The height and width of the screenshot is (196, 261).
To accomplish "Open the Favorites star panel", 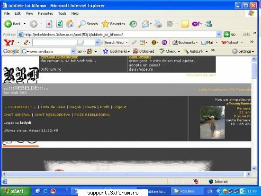I will [113, 24].
